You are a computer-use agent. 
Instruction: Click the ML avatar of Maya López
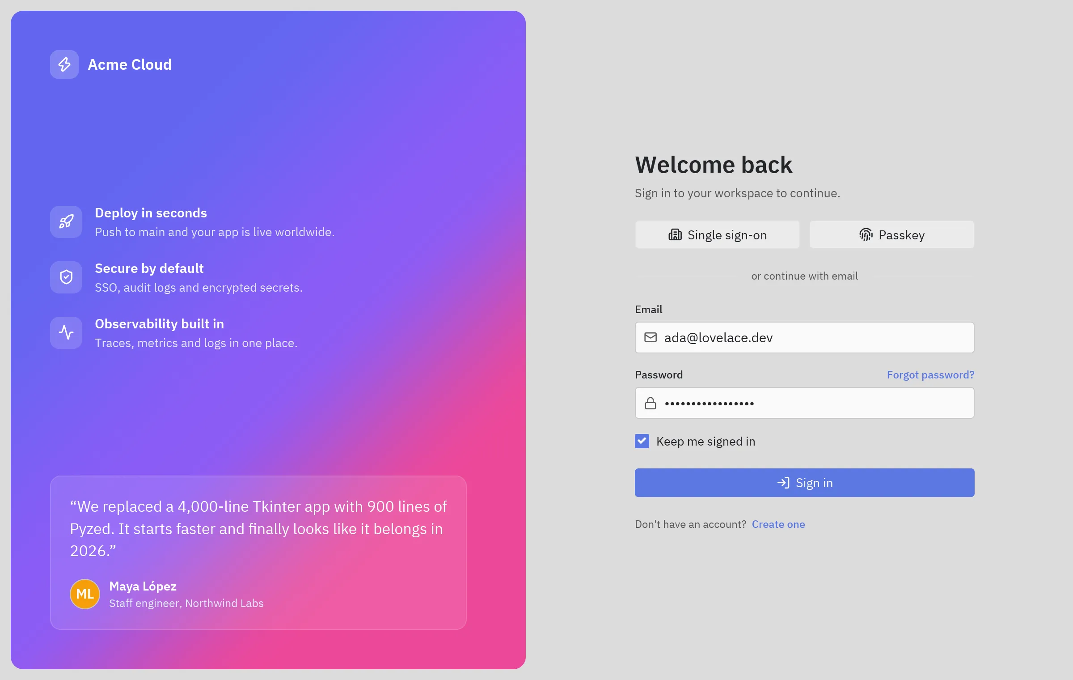coord(85,594)
